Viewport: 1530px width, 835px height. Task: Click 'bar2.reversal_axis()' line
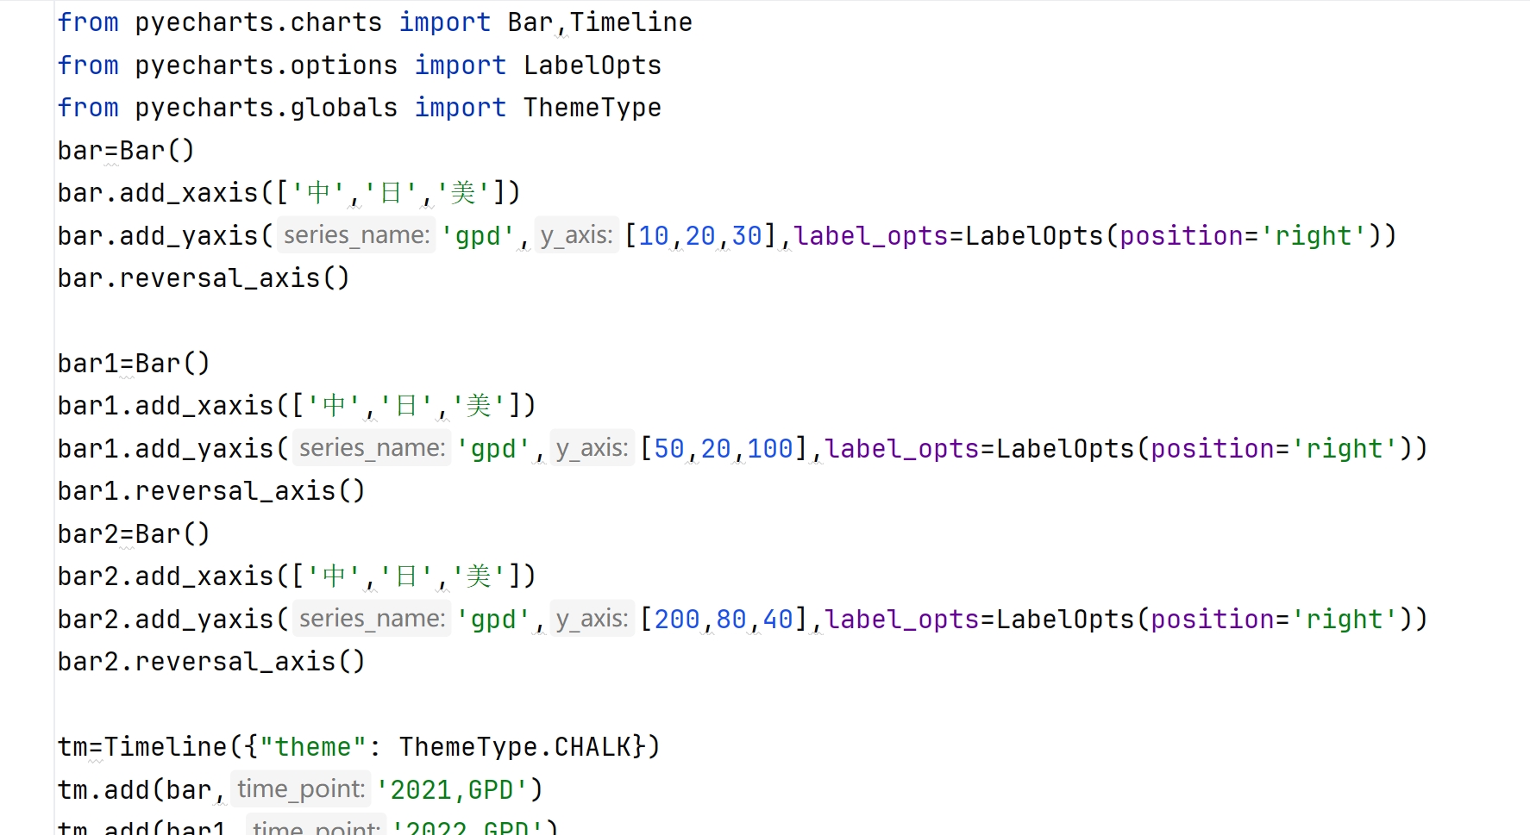(x=211, y=662)
